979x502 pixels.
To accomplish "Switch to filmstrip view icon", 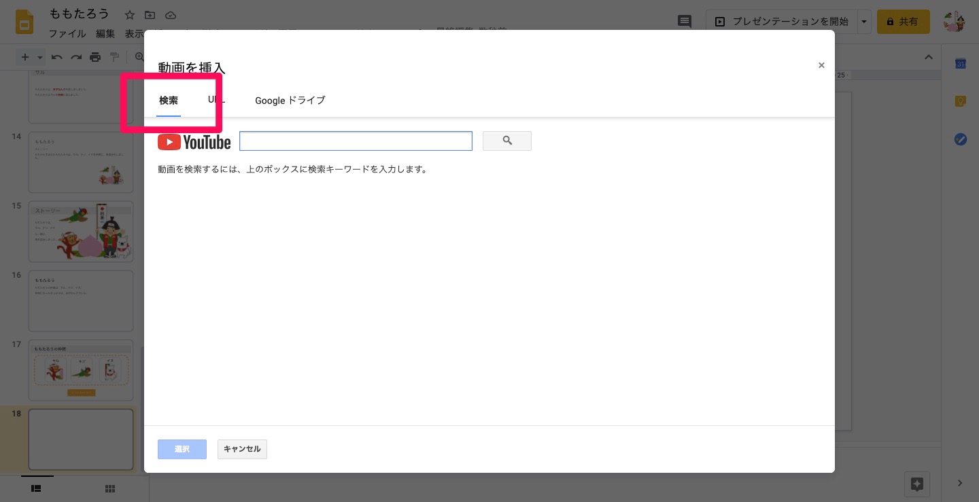I will 37,488.
